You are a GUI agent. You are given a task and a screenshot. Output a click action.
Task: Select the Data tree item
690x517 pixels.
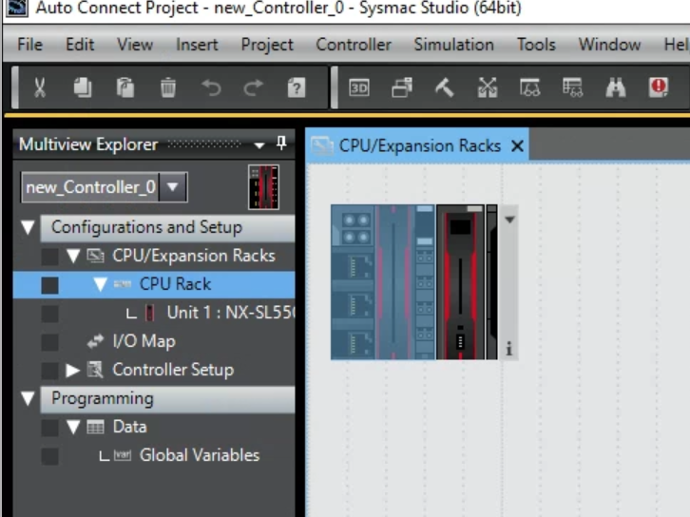(129, 427)
